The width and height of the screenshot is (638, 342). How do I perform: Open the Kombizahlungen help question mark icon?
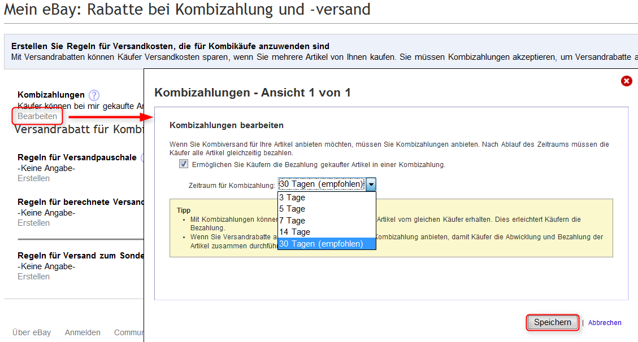(x=94, y=95)
